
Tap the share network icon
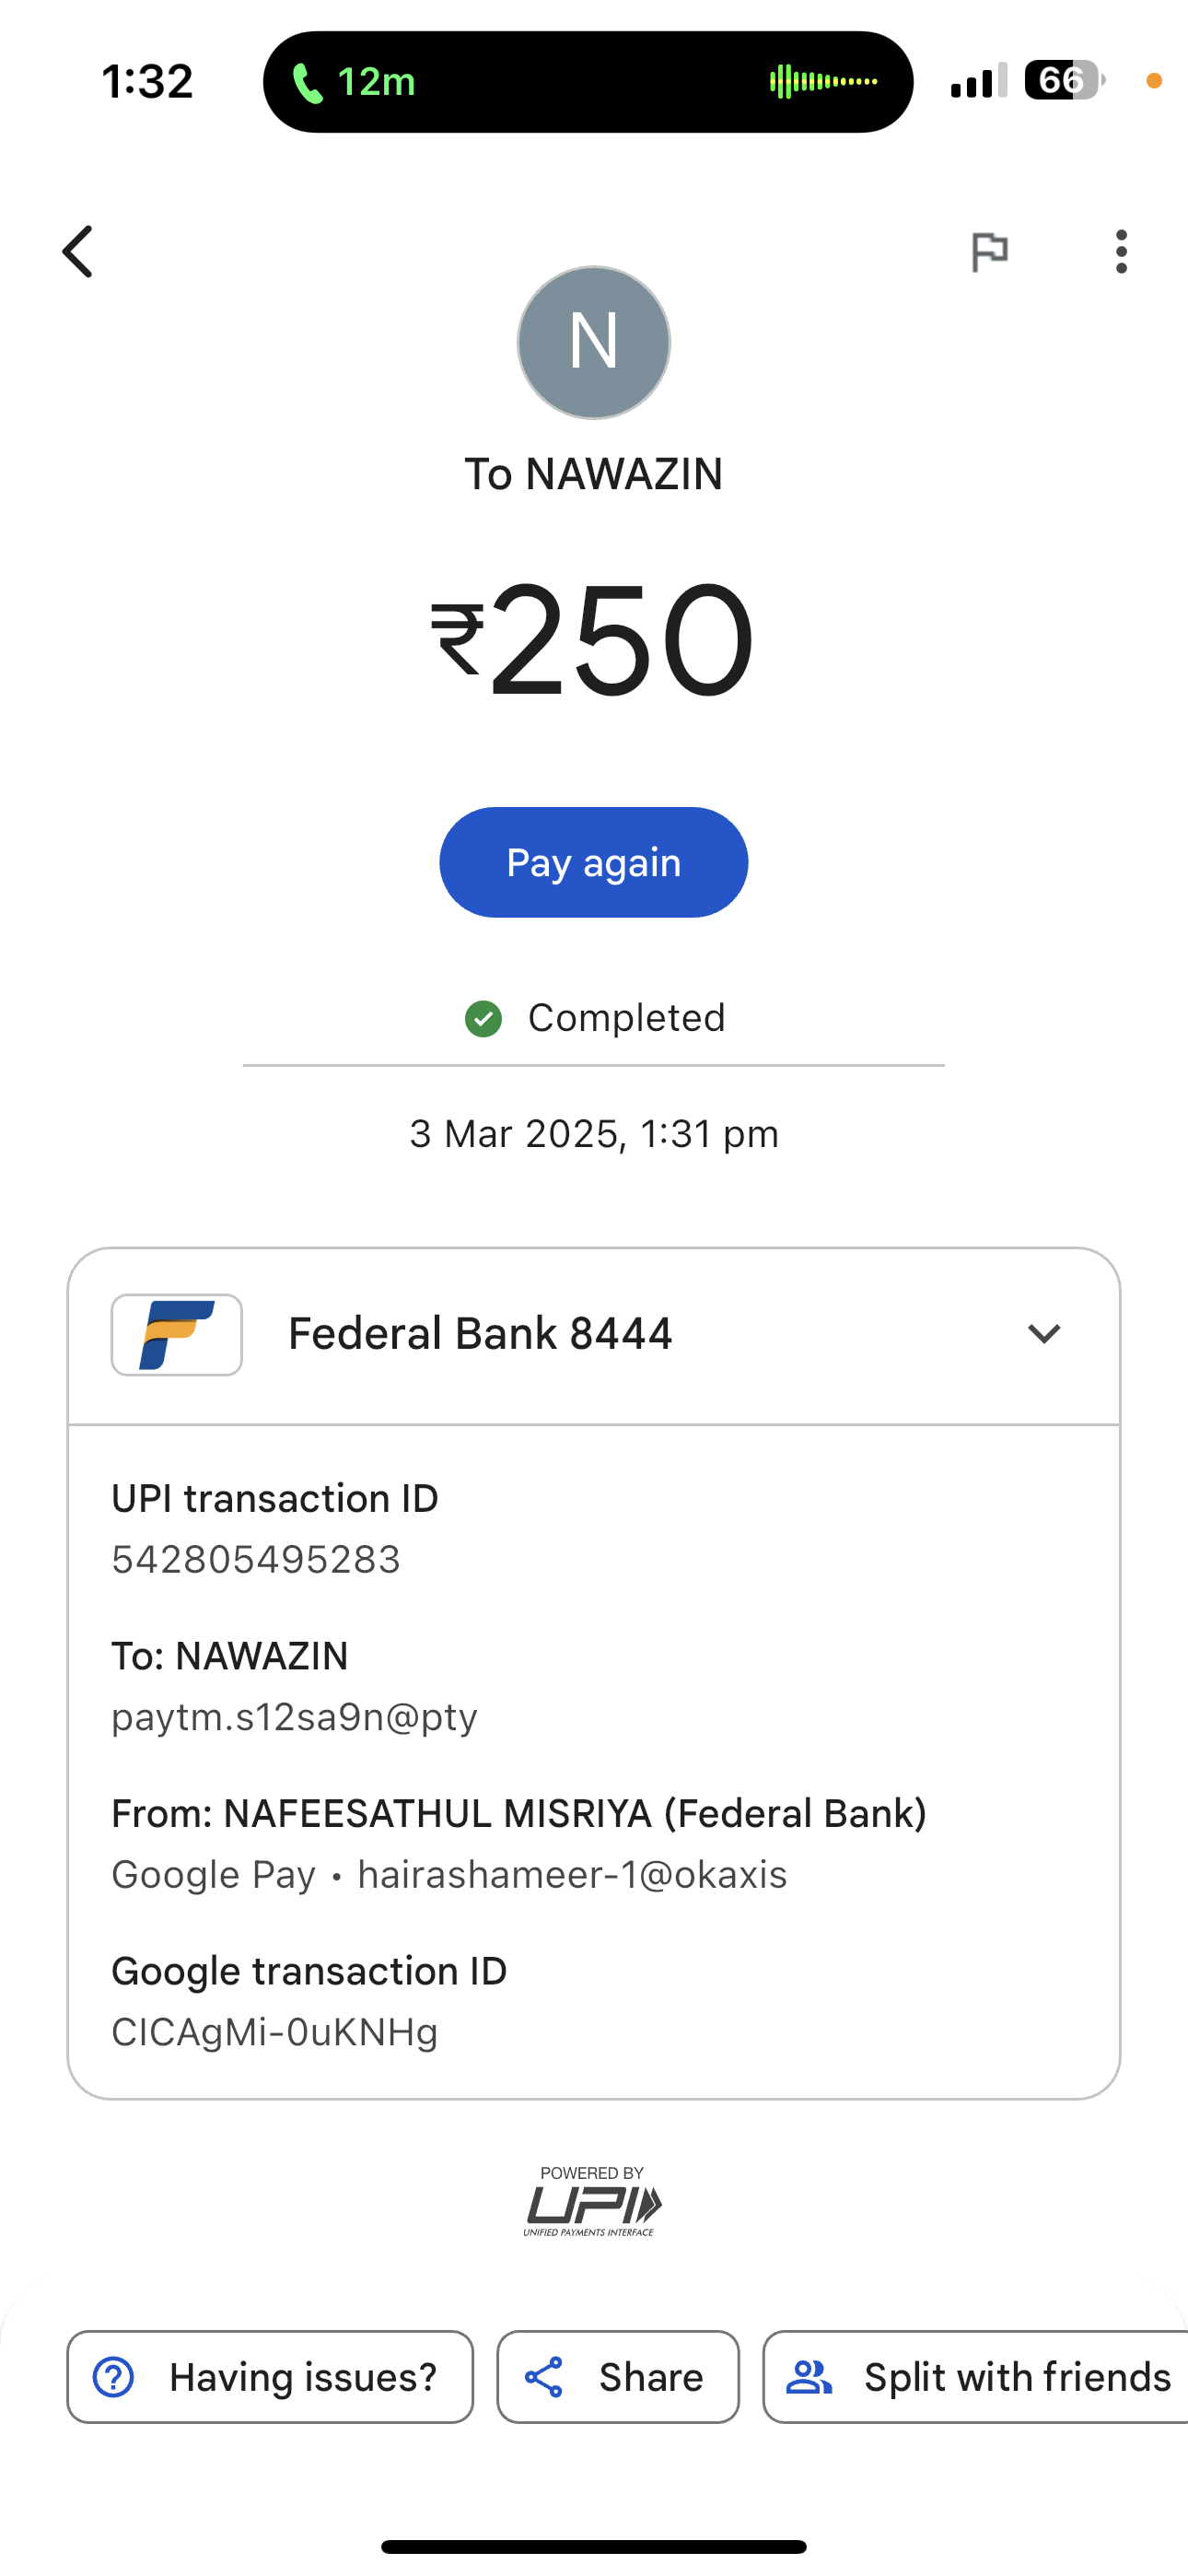click(x=544, y=2377)
